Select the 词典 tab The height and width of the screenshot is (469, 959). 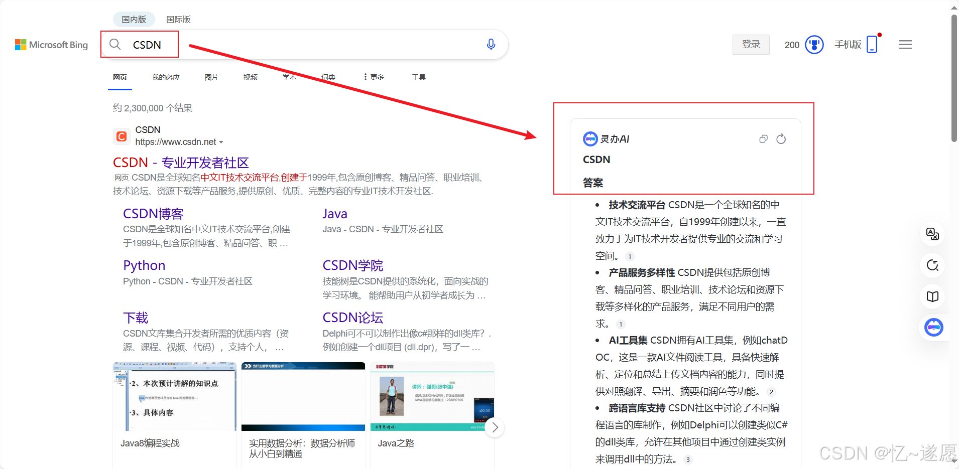(x=328, y=77)
